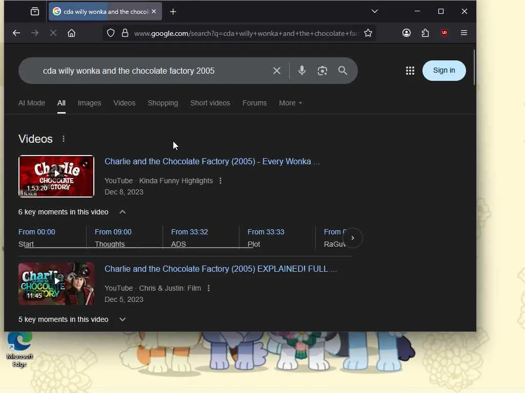Open 'Every Wonka' video result link
The width and height of the screenshot is (525, 393).
212,161
